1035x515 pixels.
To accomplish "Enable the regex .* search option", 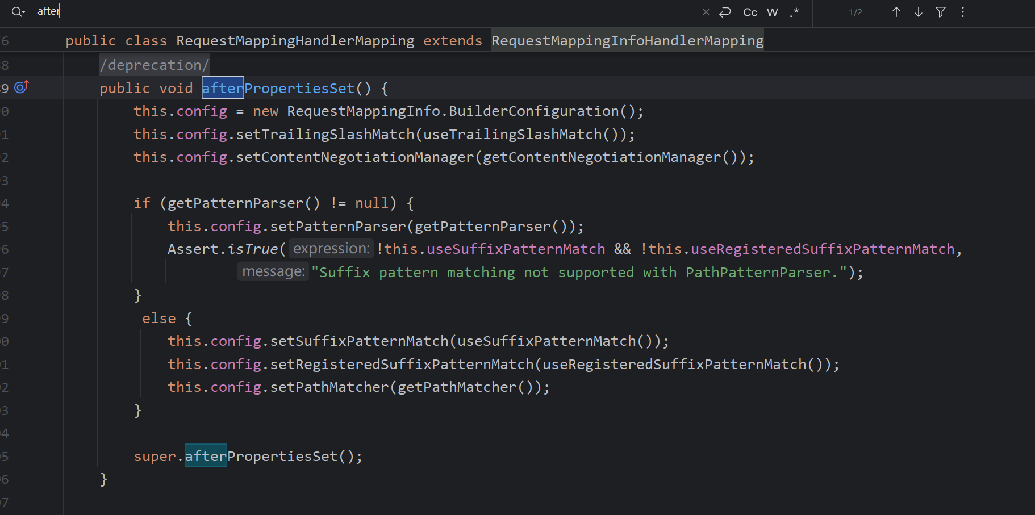I will tap(794, 12).
